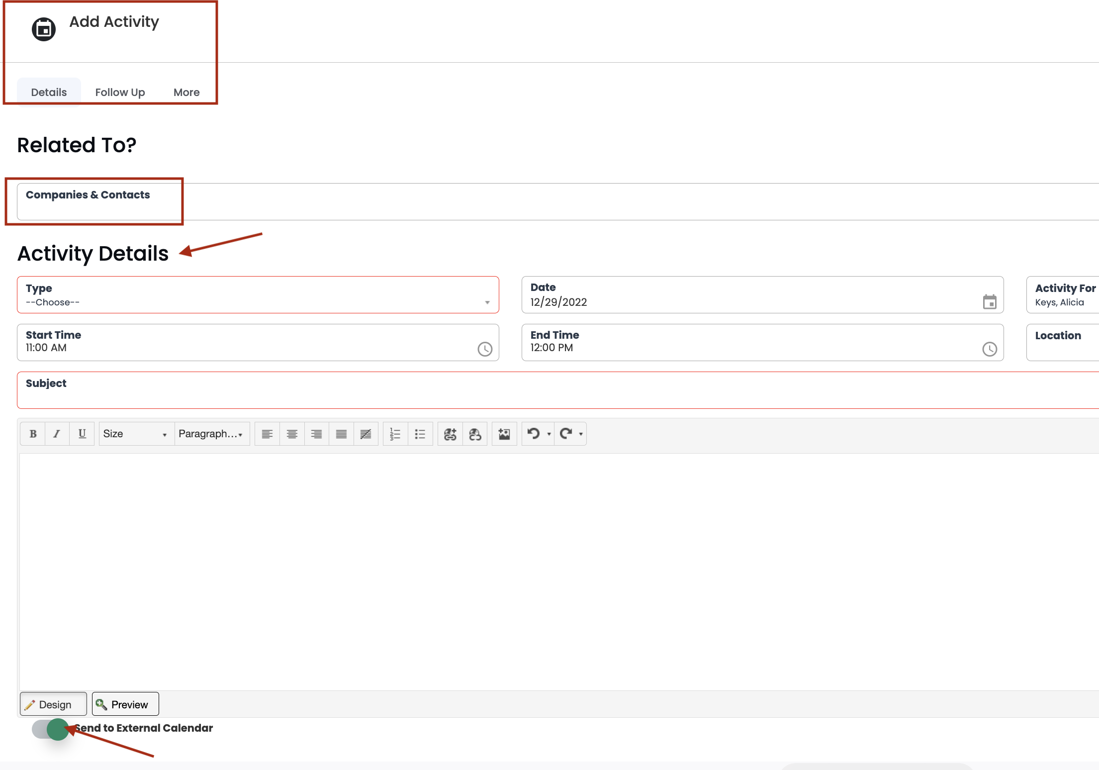Switch to the Details tab
This screenshot has height=770, width=1099.
[x=49, y=92]
